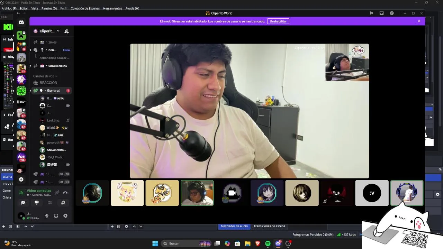
Task: Open Microsoft Store from the taskbar
Action: pyautogui.click(x=237, y=243)
